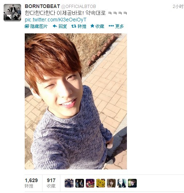
Task: Click the reply arrow icon
Action: point(55,26)
